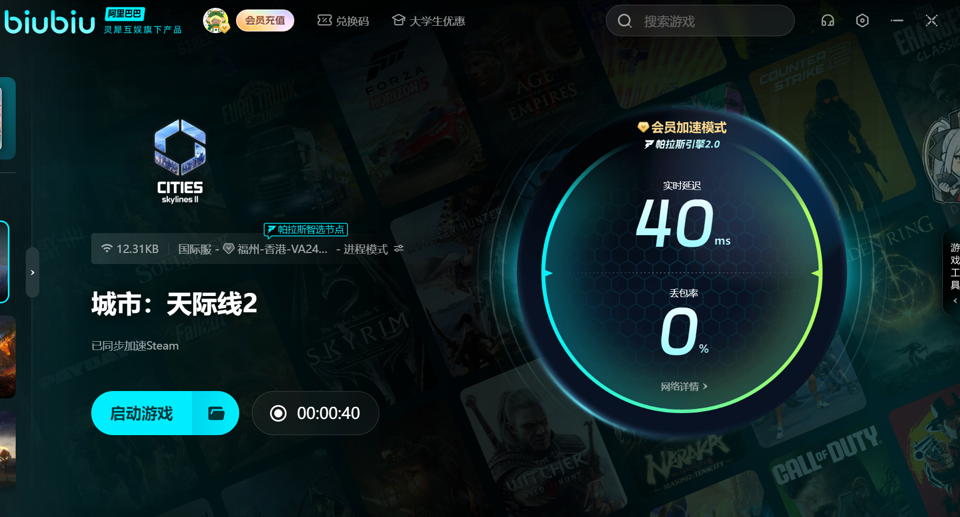The height and width of the screenshot is (517, 960).
Task: Open the game folder path icon
Action: (216, 413)
